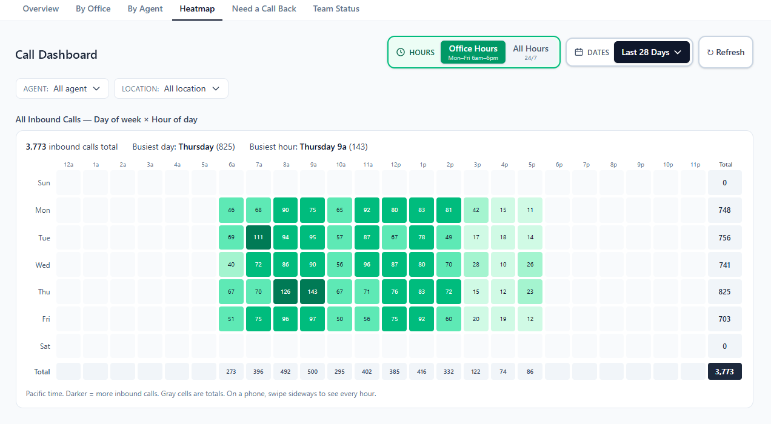The image size is (771, 424).
Task: Click the 8a column total 492
Action: pyautogui.click(x=285, y=371)
